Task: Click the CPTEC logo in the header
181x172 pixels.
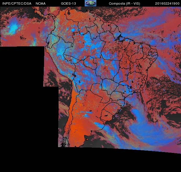Action: tap(91, 3)
